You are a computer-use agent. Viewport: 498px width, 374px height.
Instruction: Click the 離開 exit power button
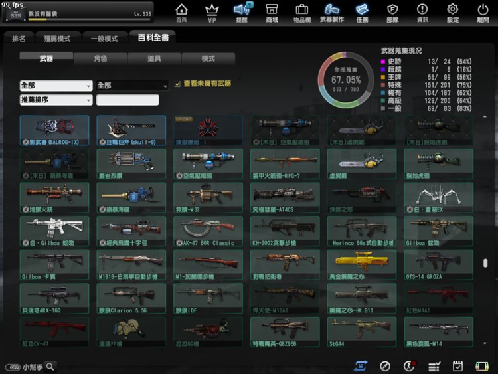click(x=483, y=12)
